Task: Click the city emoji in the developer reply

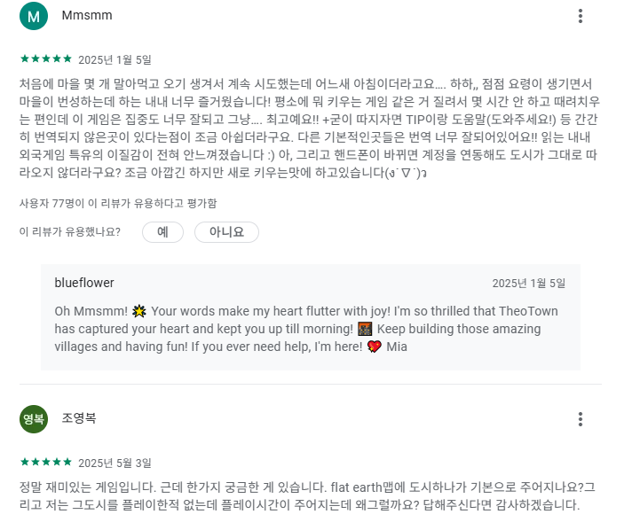Action: (x=365, y=329)
